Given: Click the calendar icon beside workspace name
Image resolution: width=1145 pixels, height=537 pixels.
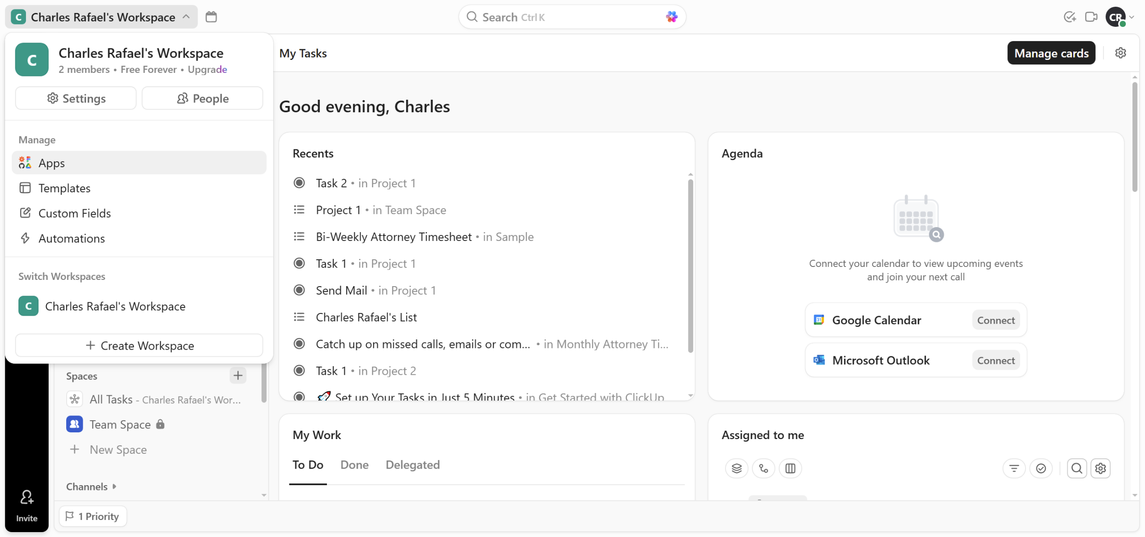Looking at the screenshot, I should point(211,17).
